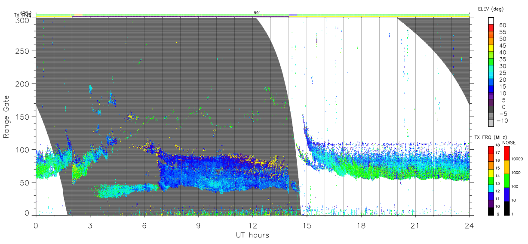Click the 100 label on NOISE colorbar
Viewport: 528px width, 244px height.
pos(515,186)
